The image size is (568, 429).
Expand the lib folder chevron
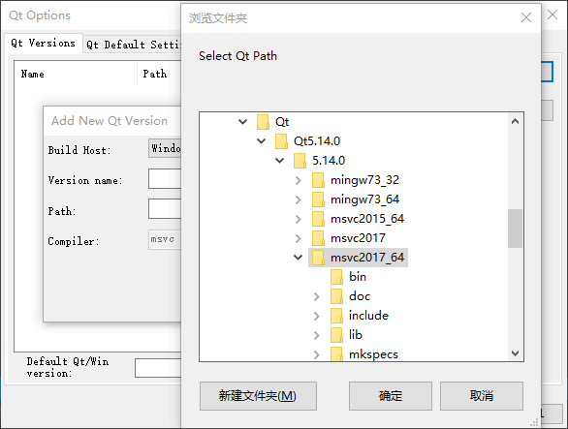coord(317,335)
